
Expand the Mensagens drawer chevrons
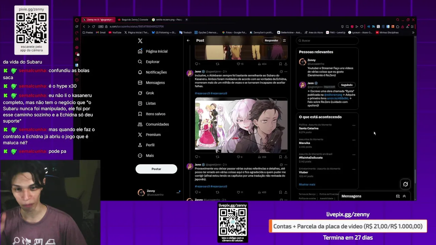[404, 196]
